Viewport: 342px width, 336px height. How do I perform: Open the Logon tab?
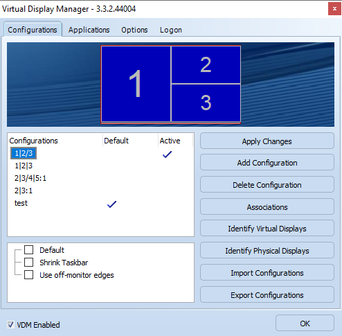click(171, 30)
